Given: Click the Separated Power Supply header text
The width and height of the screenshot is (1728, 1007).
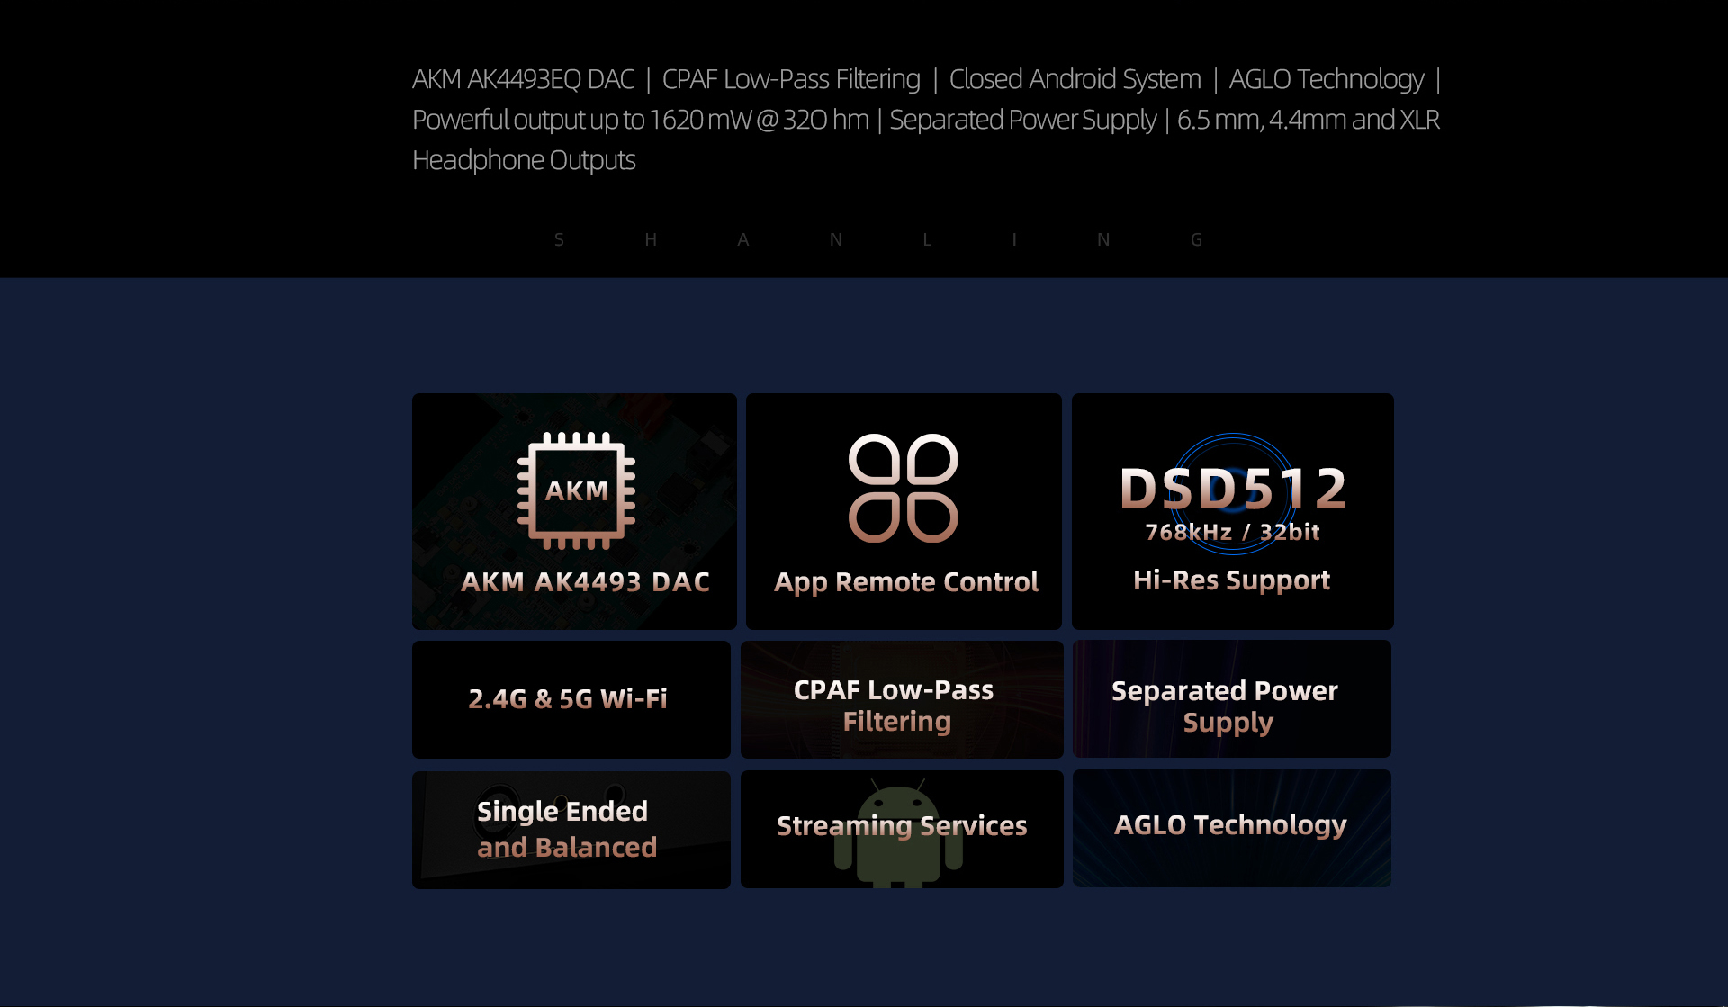Looking at the screenshot, I should (x=1022, y=120).
